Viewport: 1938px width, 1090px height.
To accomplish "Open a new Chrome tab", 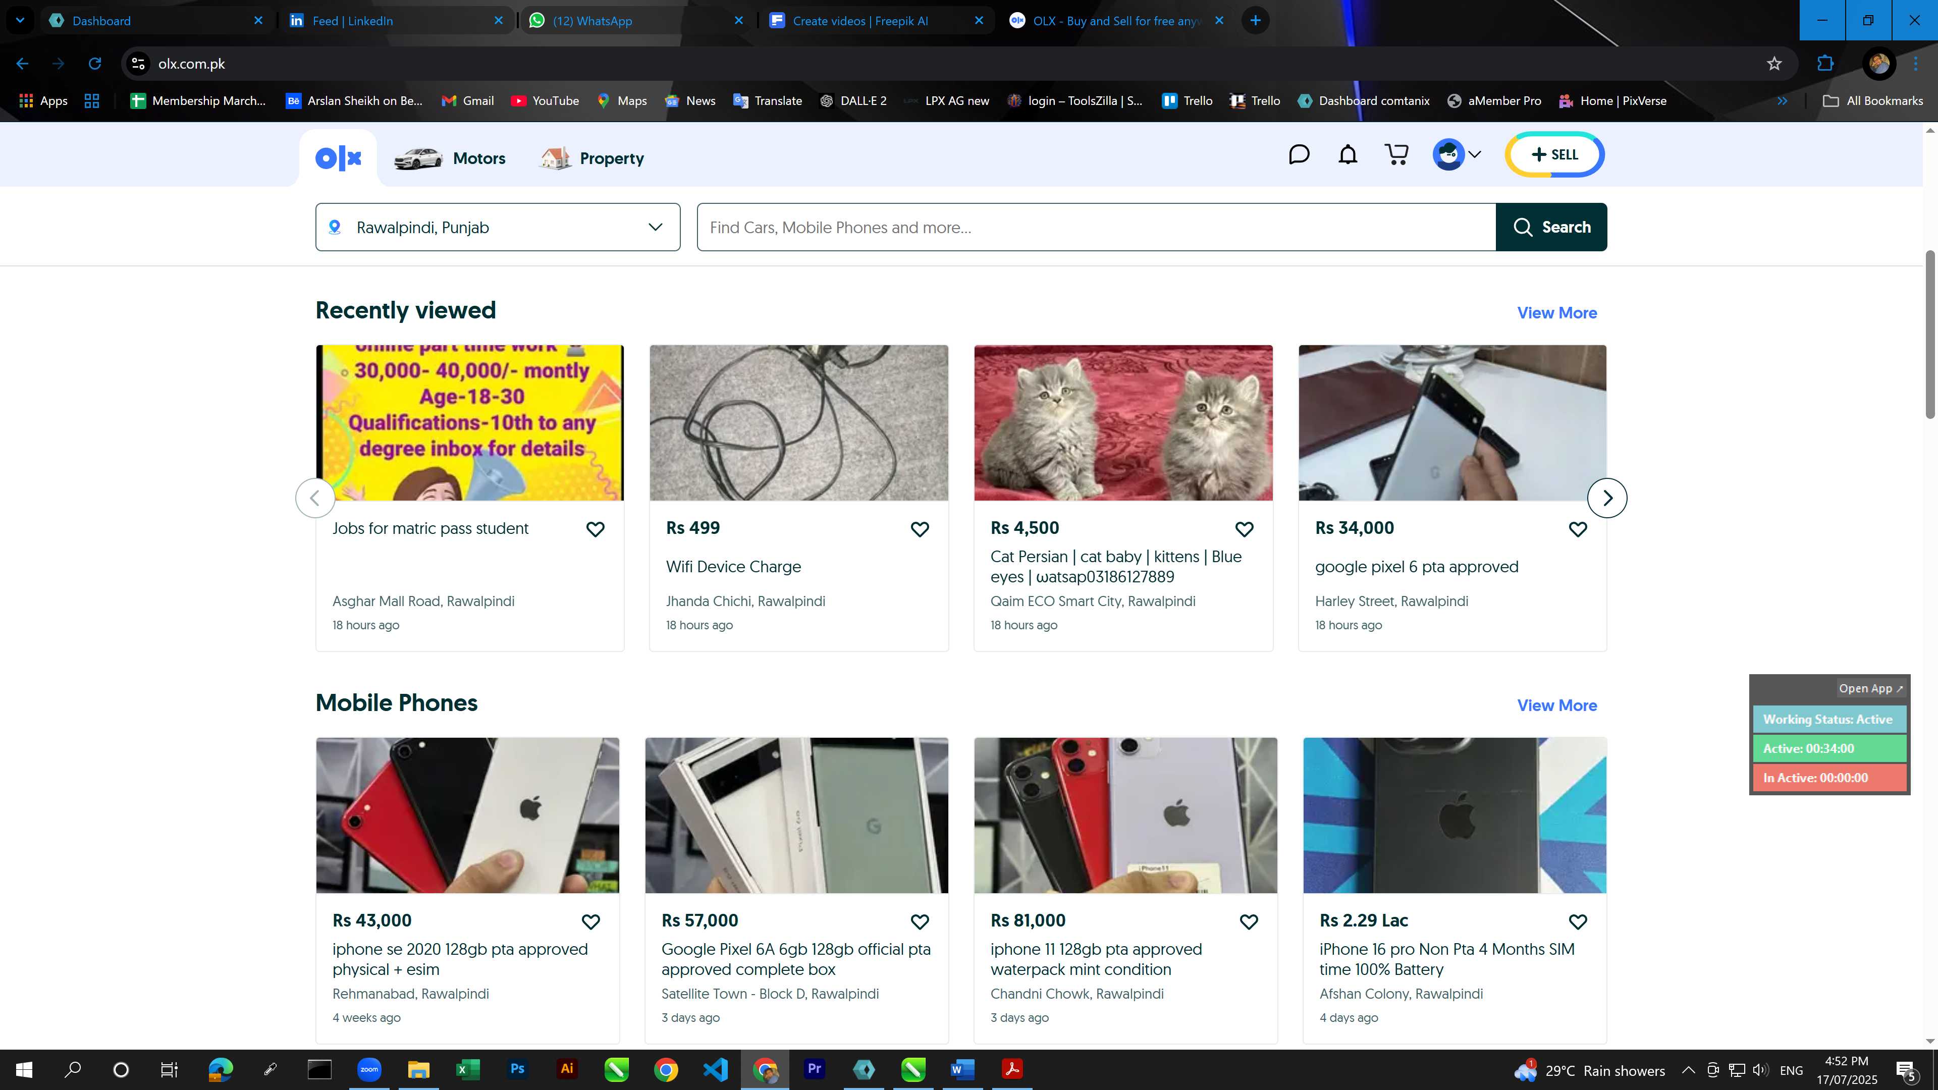I will (x=1255, y=20).
